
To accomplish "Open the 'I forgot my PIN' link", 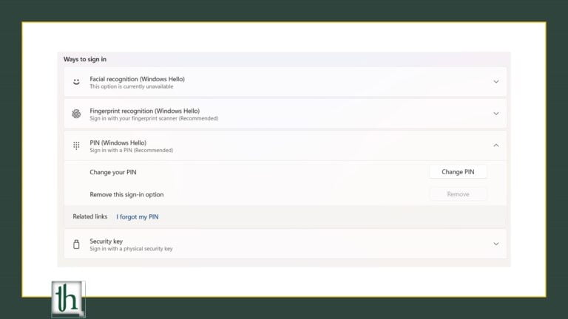I will tap(138, 217).
